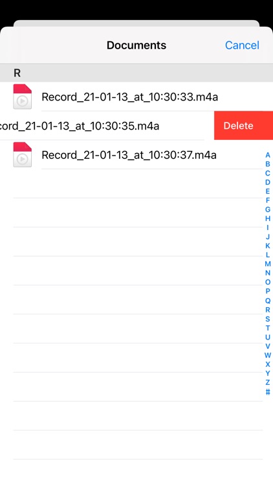
Task: Jump to letter W in index
Action: click(268, 355)
